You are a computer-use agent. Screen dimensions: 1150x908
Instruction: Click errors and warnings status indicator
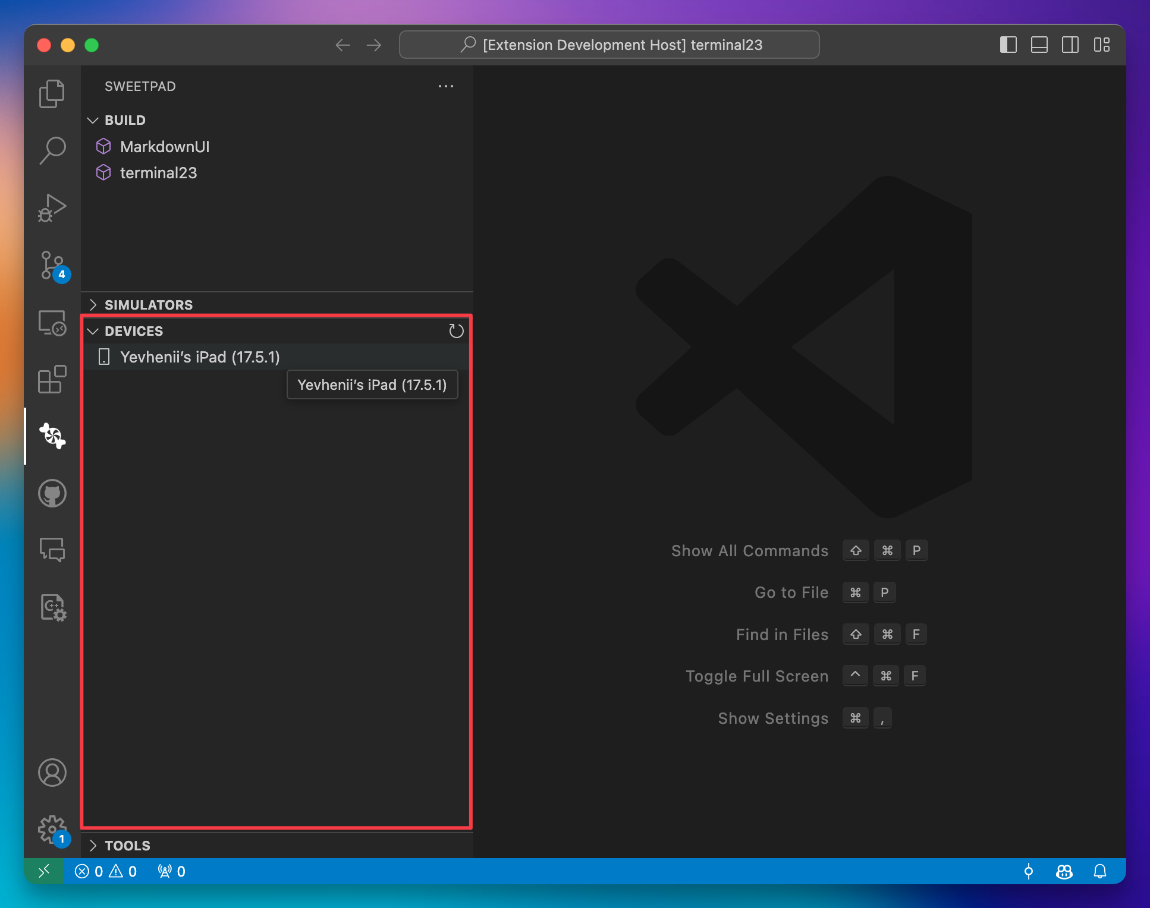[106, 871]
